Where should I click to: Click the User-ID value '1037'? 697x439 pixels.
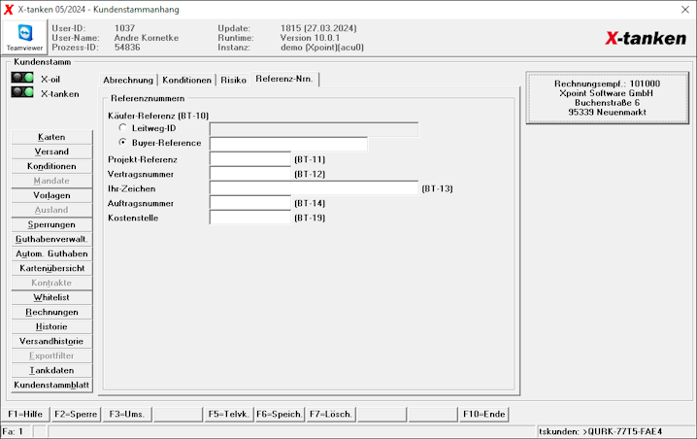(x=124, y=28)
